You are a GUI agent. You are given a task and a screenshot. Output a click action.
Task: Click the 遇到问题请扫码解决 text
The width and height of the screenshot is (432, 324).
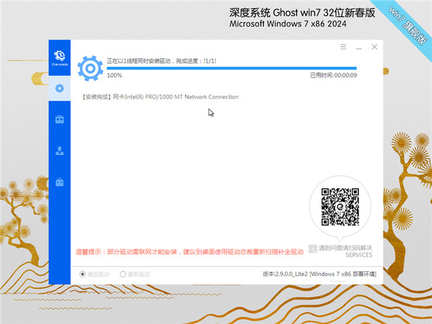[x=346, y=248]
